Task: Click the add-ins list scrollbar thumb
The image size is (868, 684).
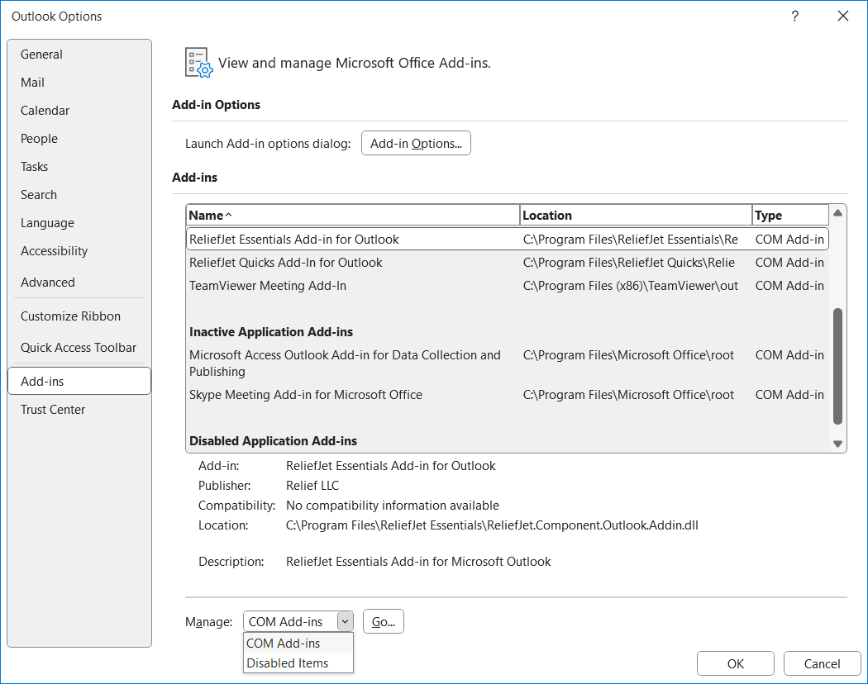Action: (837, 366)
